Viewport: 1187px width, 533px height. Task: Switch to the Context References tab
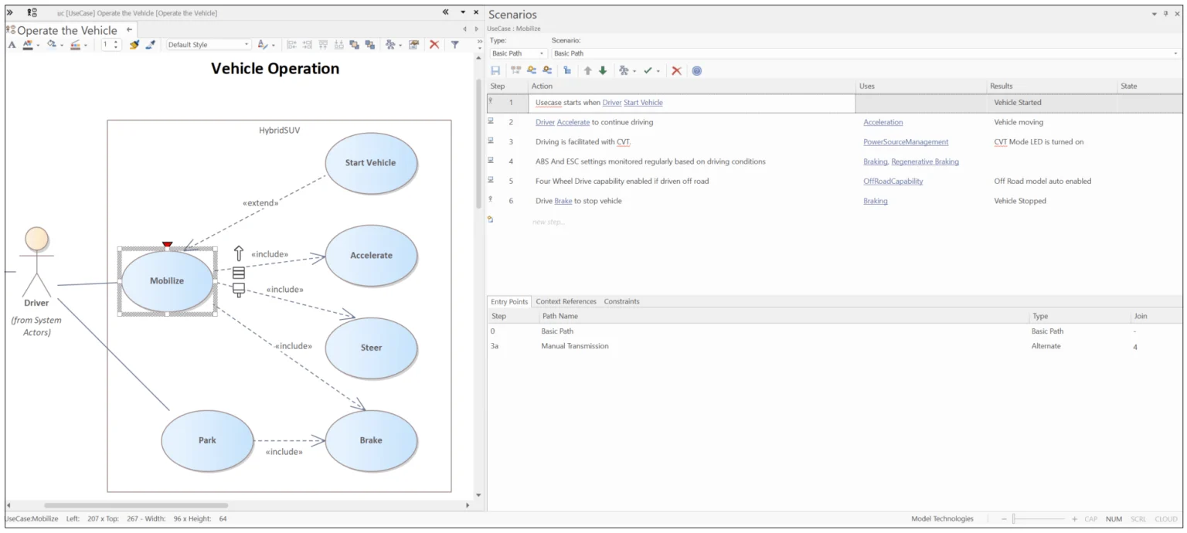click(566, 301)
